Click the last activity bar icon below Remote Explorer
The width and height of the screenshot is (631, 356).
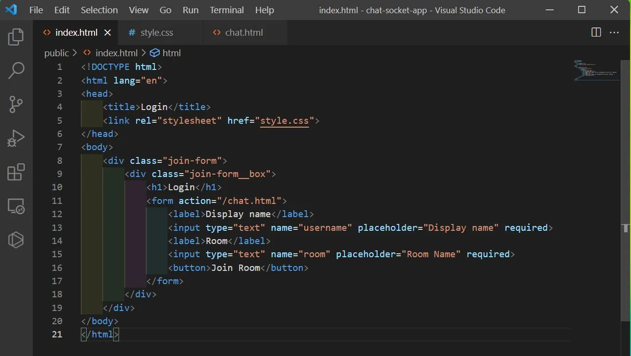[16, 240]
